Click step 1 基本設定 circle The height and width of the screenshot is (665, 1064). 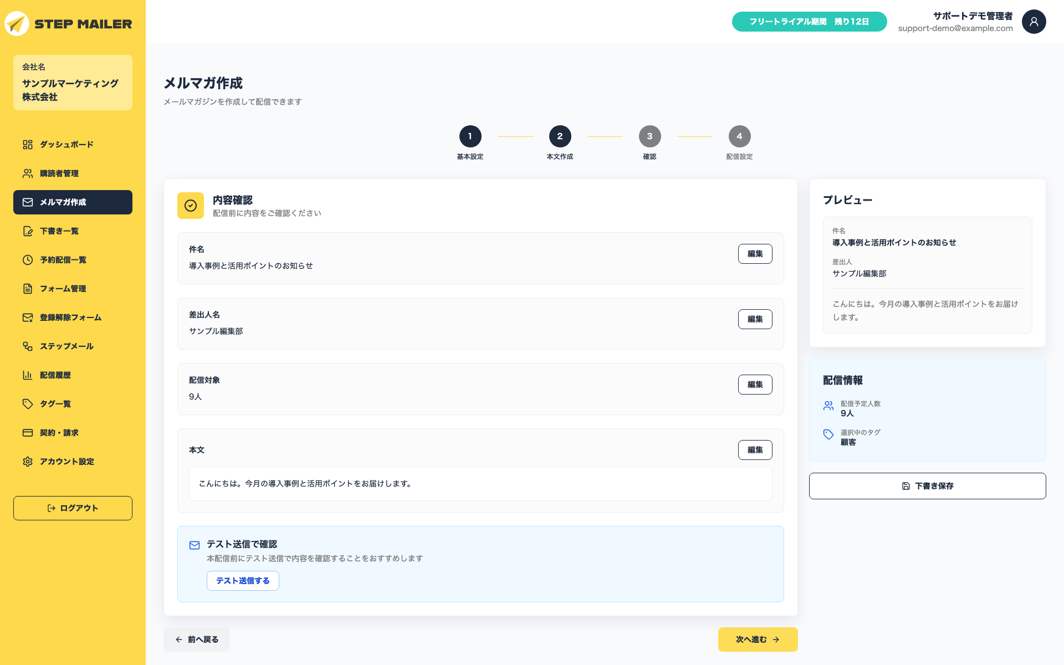coord(470,136)
